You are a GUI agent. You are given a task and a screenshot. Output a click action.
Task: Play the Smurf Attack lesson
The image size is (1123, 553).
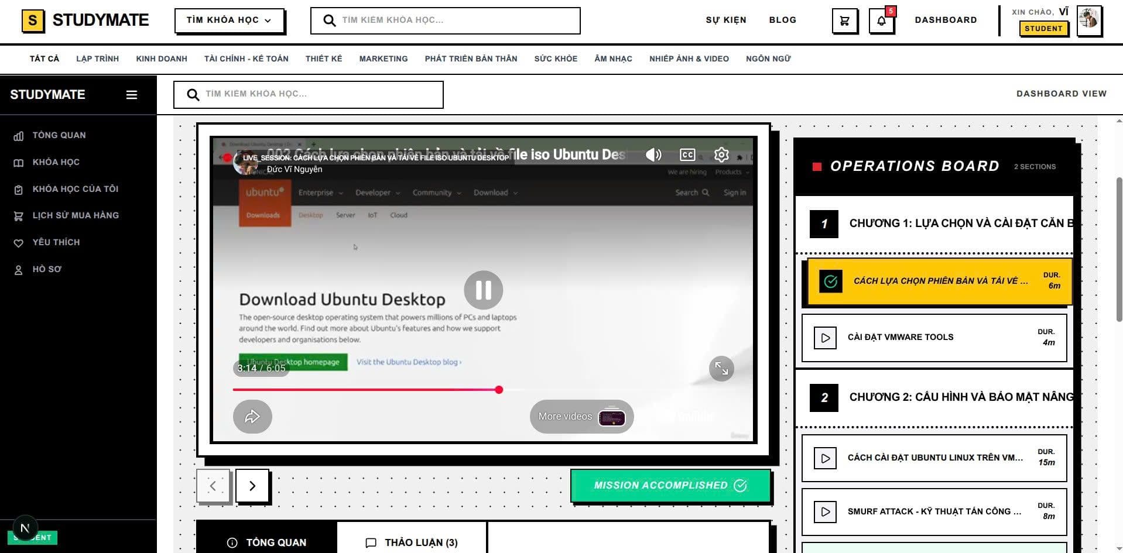(x=934, y=512)
